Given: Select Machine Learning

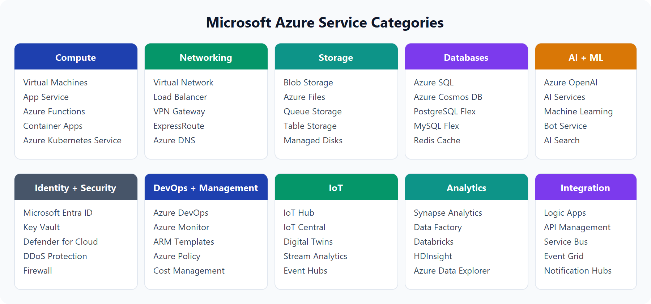Looking at the screenshot, I should click(578, 111).
